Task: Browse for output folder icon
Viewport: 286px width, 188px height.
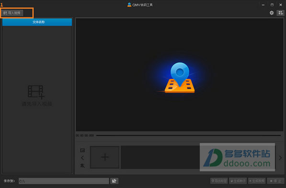Action: point(114,181)
